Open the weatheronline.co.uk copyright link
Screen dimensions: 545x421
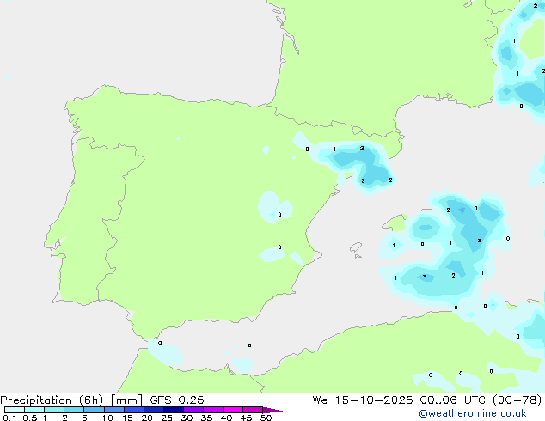(473, 413)
